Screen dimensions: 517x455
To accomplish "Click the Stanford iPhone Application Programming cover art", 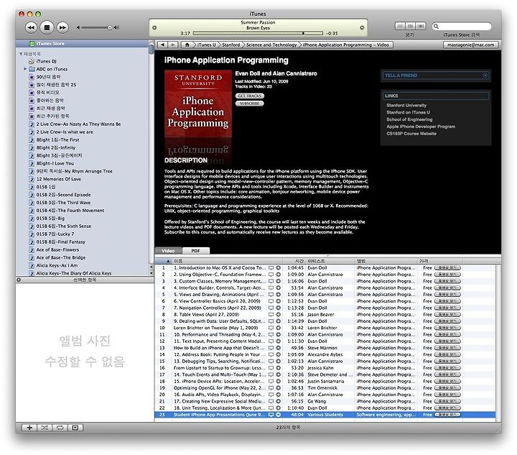I will (x=198, y=104).
